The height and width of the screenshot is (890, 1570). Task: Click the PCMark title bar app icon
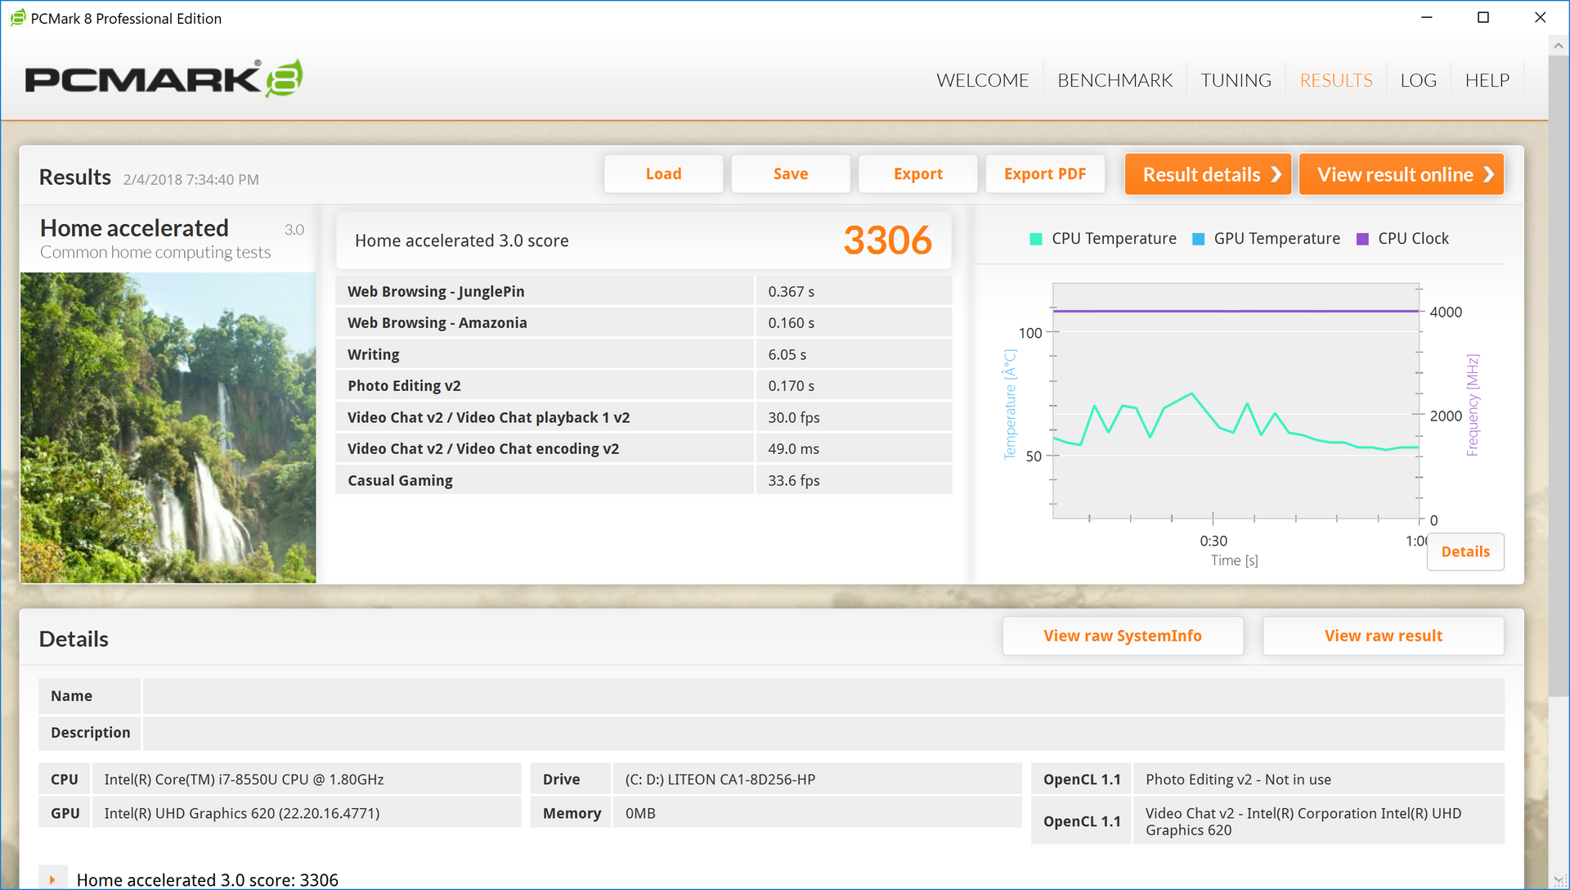click(18, 18)
